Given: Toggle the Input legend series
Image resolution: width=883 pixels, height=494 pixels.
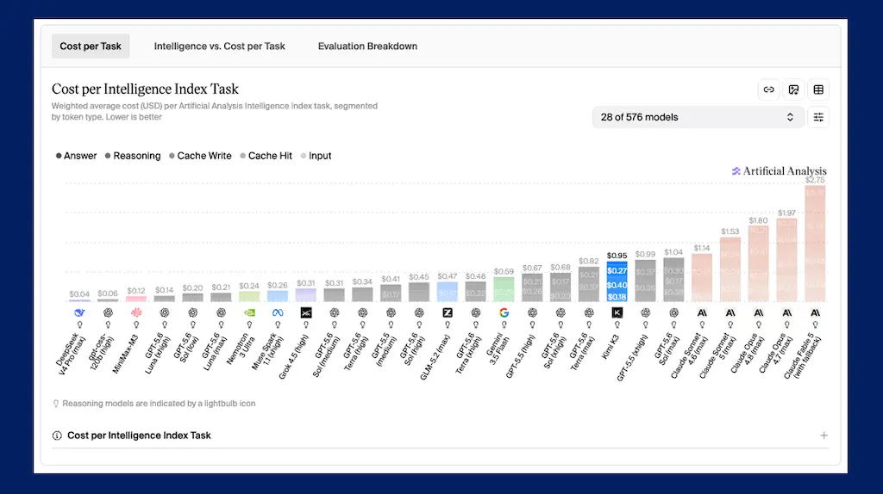Looking at the screenshot, I should (316, 156).
